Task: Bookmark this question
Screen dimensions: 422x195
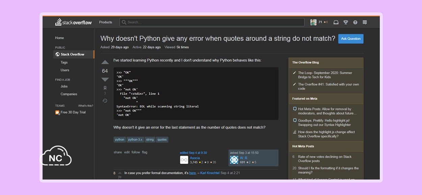Action: click(x=105, y=88)
